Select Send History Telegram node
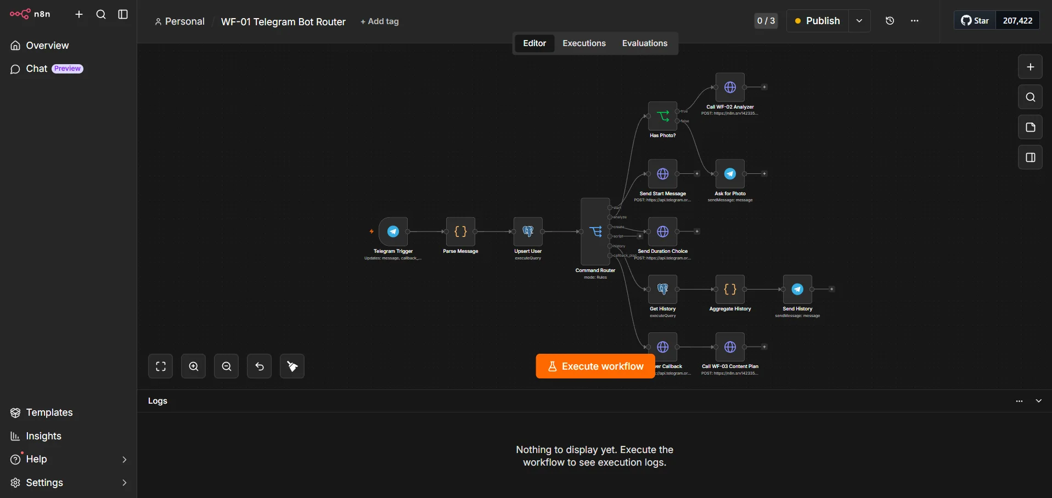Viewport: 1052px width, 498px height. 797,289
